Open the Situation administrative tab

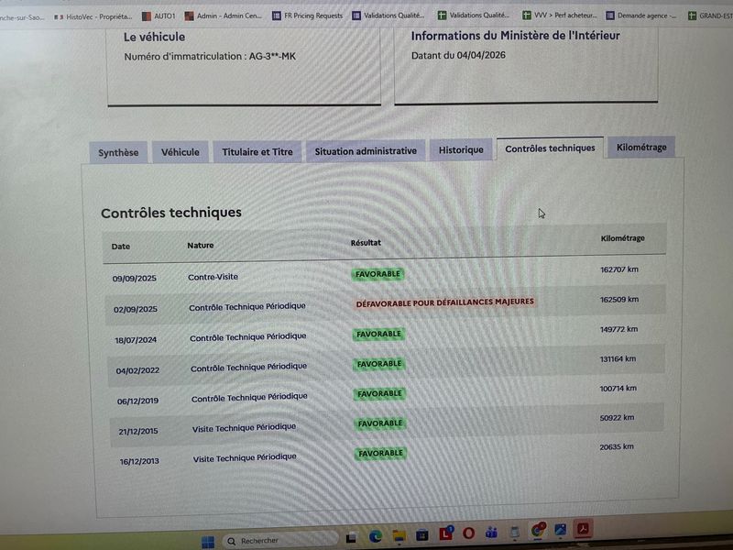tap(366, 151)
